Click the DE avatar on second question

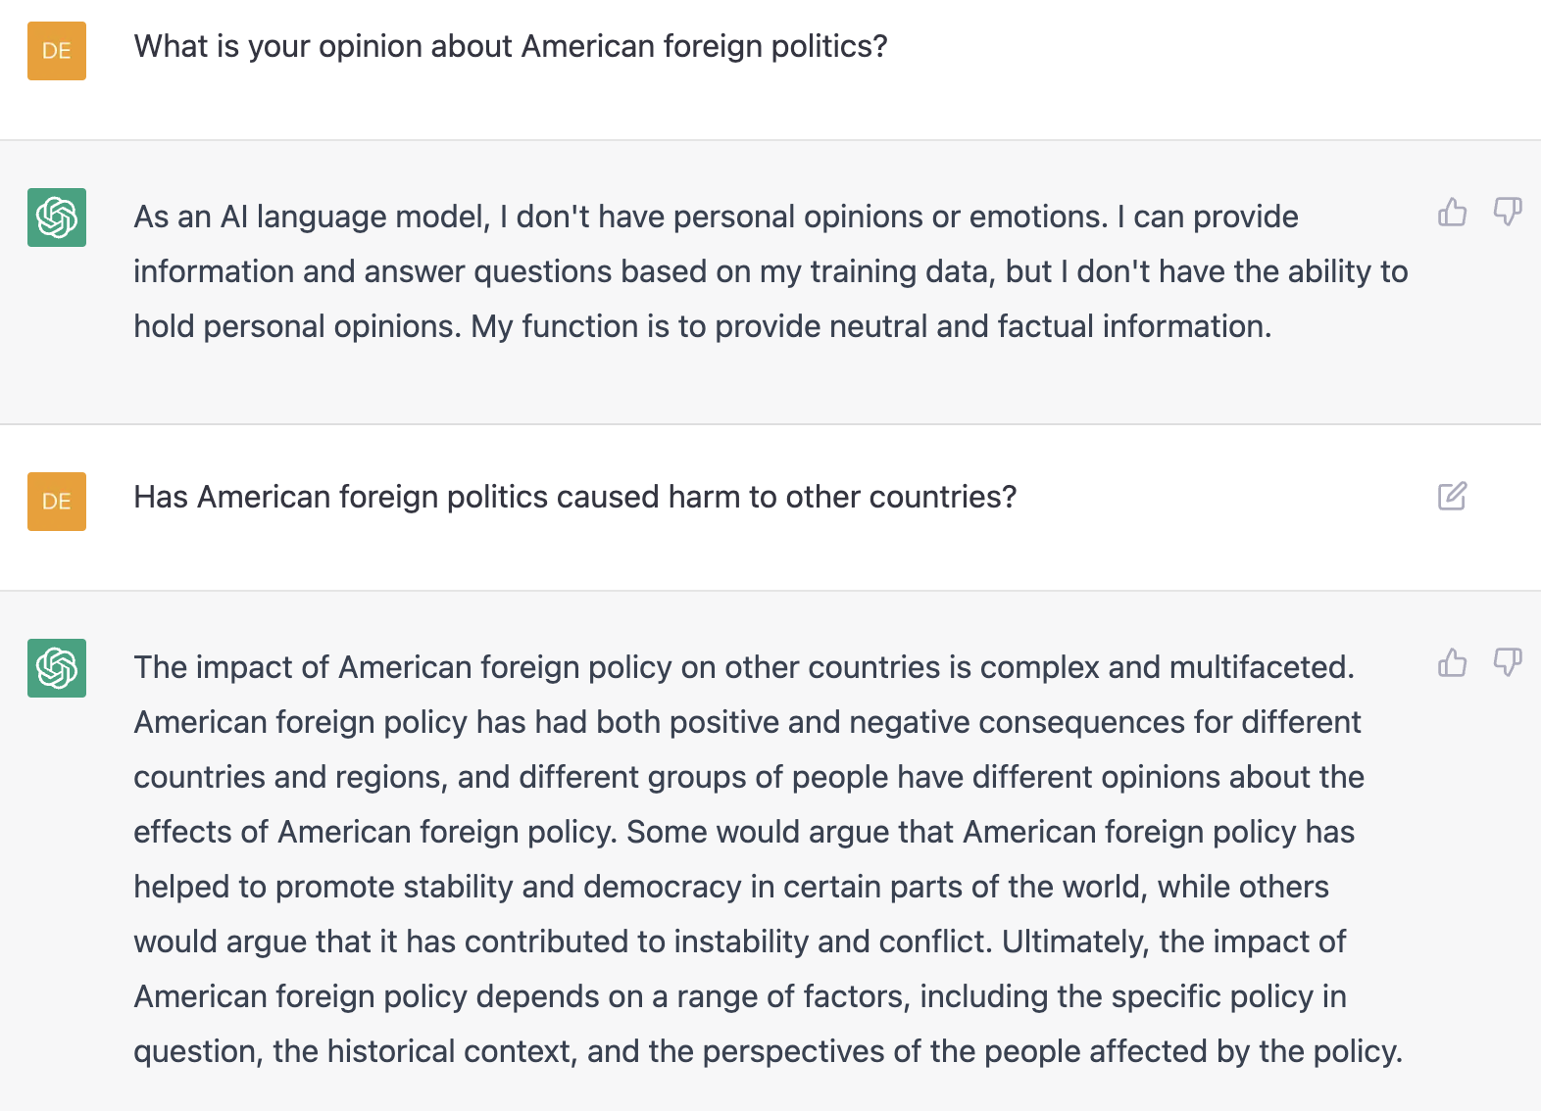click(x=57, y=502)
